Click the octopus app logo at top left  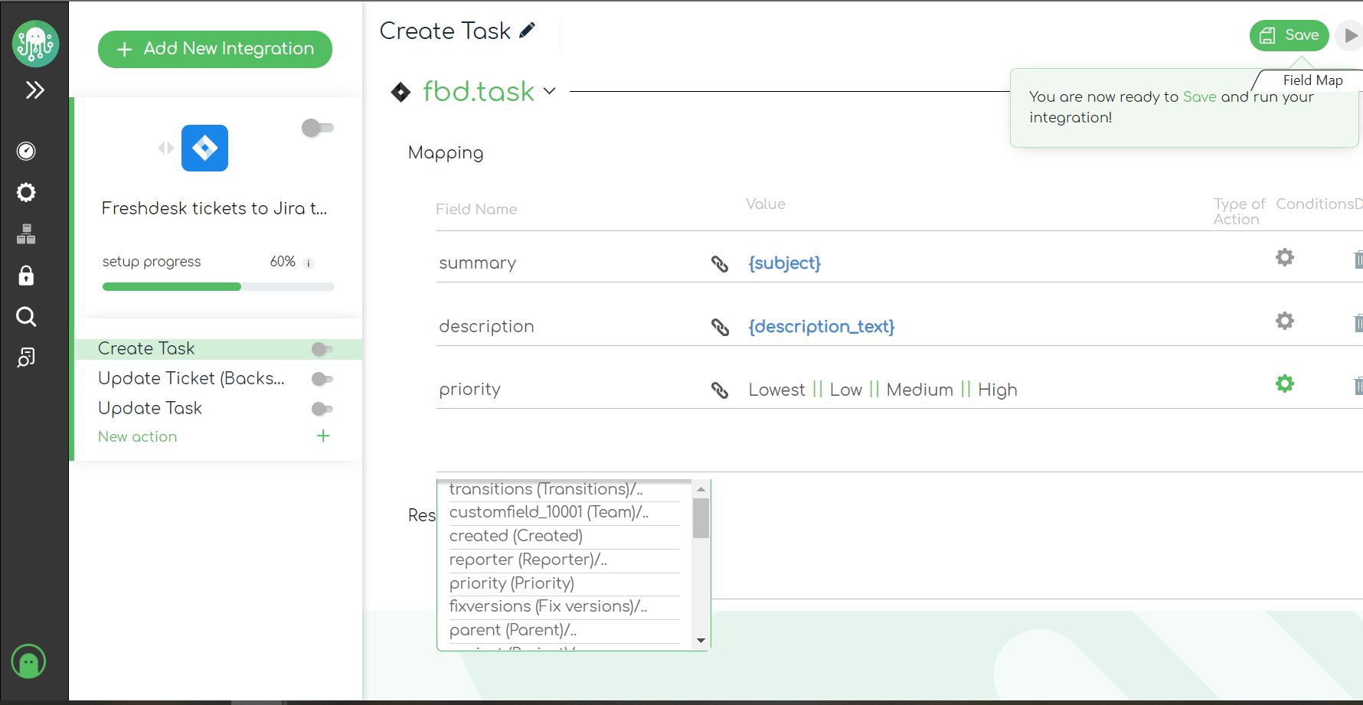coord(35,44)
